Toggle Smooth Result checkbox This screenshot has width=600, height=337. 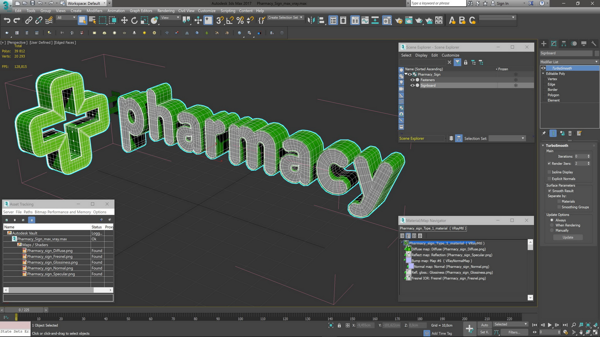[549, 191]
